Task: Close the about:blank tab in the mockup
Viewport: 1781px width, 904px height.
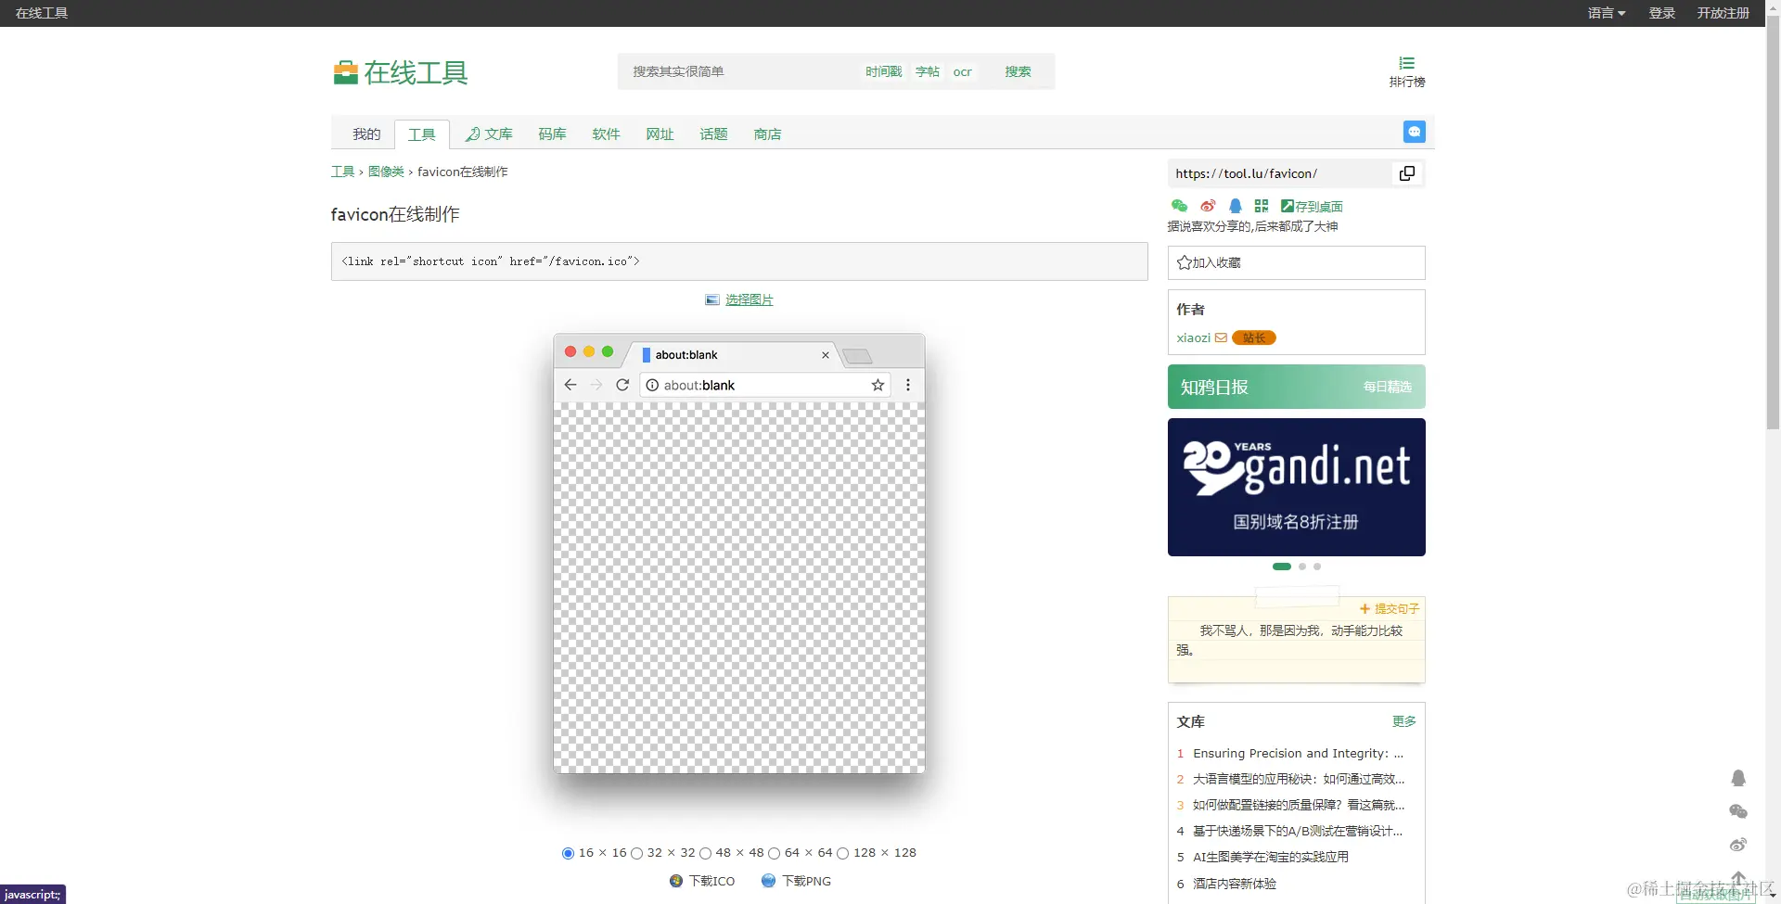Action: [x=826, y=355]
